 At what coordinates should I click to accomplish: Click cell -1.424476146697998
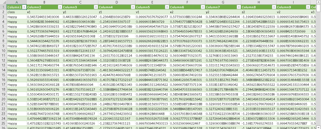(x=117, y=75)
